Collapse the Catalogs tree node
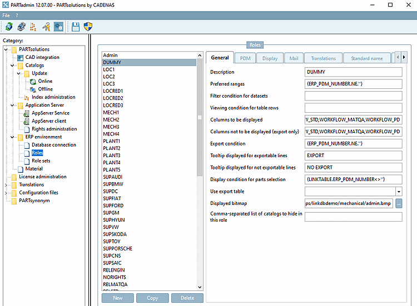417x306 pixels. [x=12, y=66]
